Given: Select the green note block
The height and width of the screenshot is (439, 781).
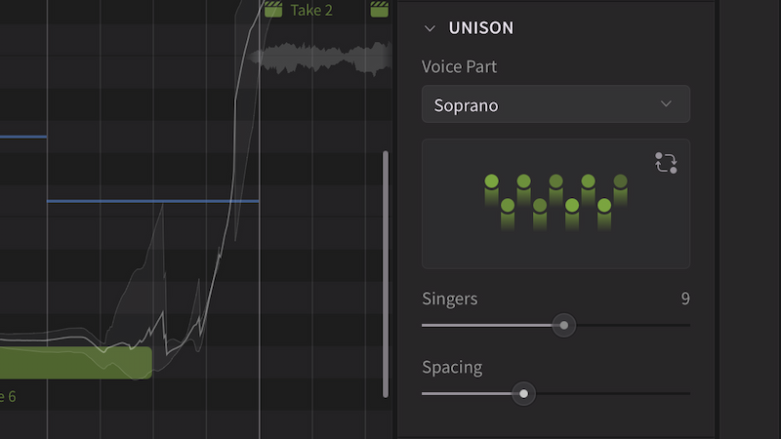Looking at the screenshot, I should [x=76, y=362].
